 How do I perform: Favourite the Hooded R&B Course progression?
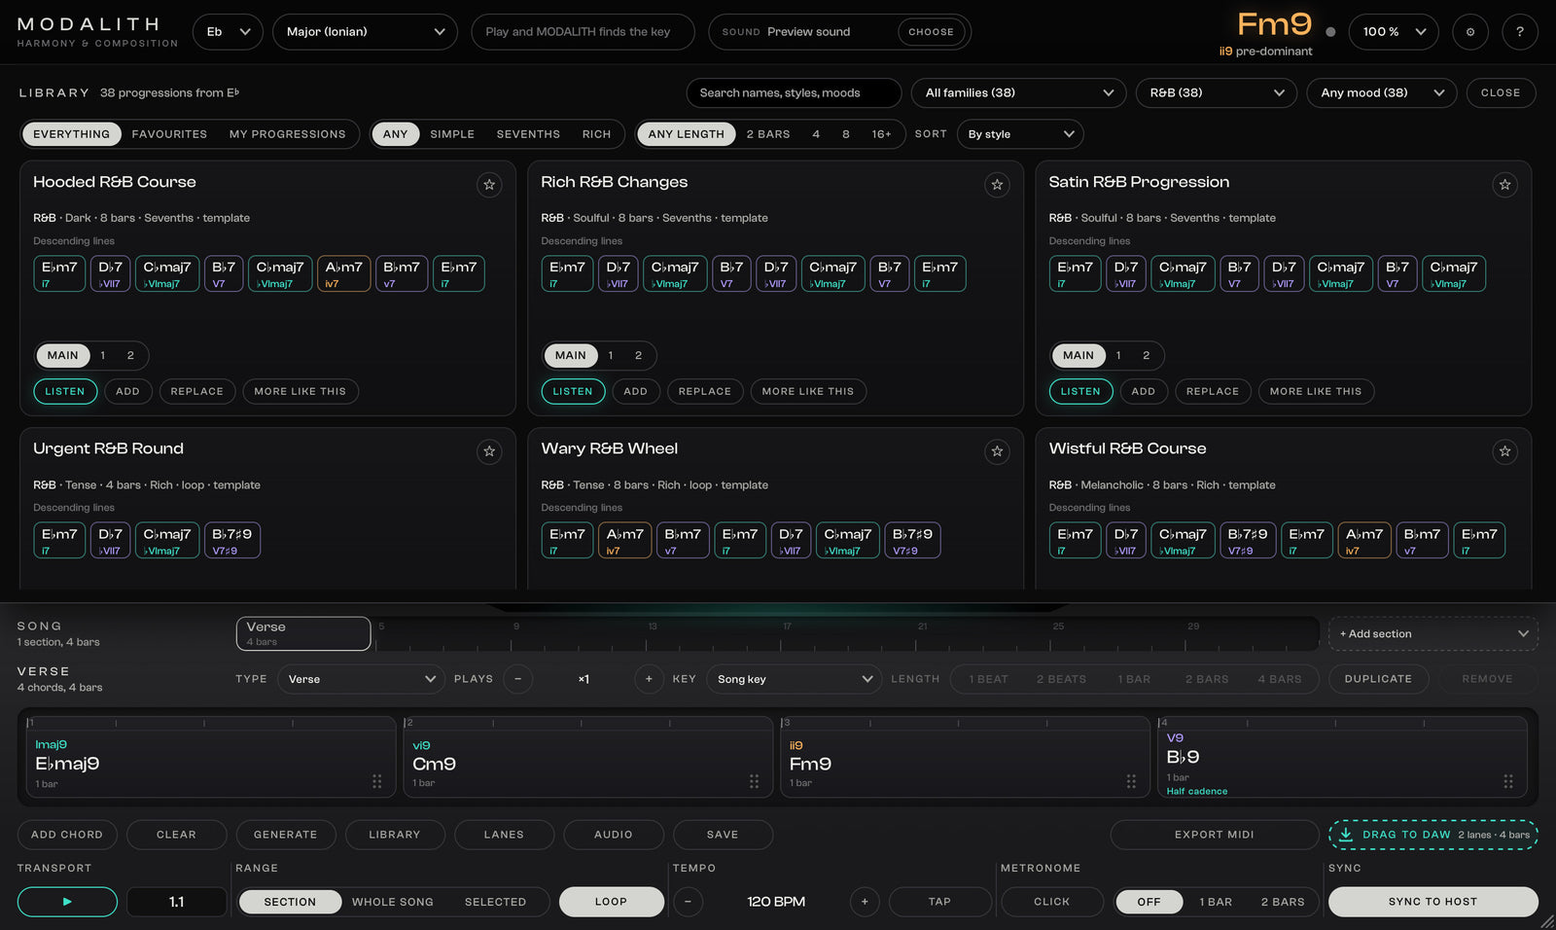coord(489,185)
